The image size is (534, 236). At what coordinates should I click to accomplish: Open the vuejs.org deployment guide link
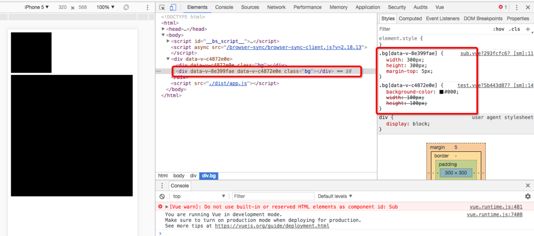272,226
